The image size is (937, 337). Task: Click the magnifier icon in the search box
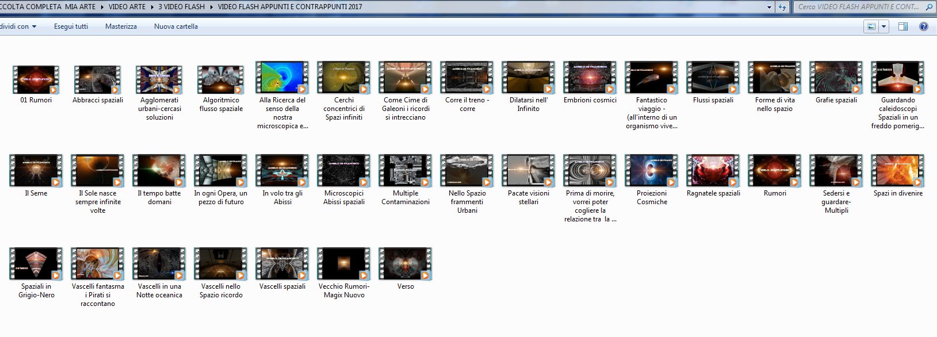(x=929, y=7)
